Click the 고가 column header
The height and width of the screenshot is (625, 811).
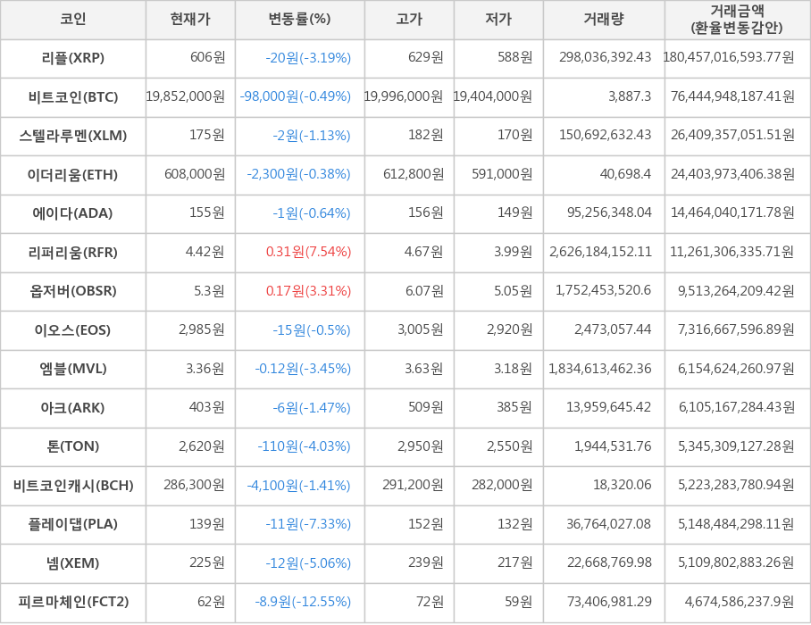coord(409,20)
